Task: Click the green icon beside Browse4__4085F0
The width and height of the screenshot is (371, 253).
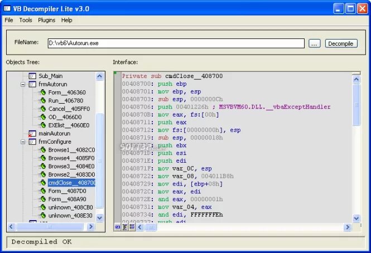Action: (43, 158)
